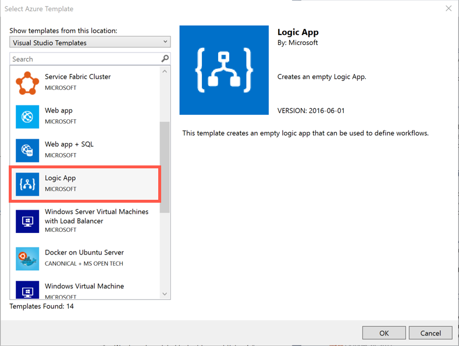Screen dimensions: 459x346
Task: Click the list scroll up arrow
Action: point(165,71)
